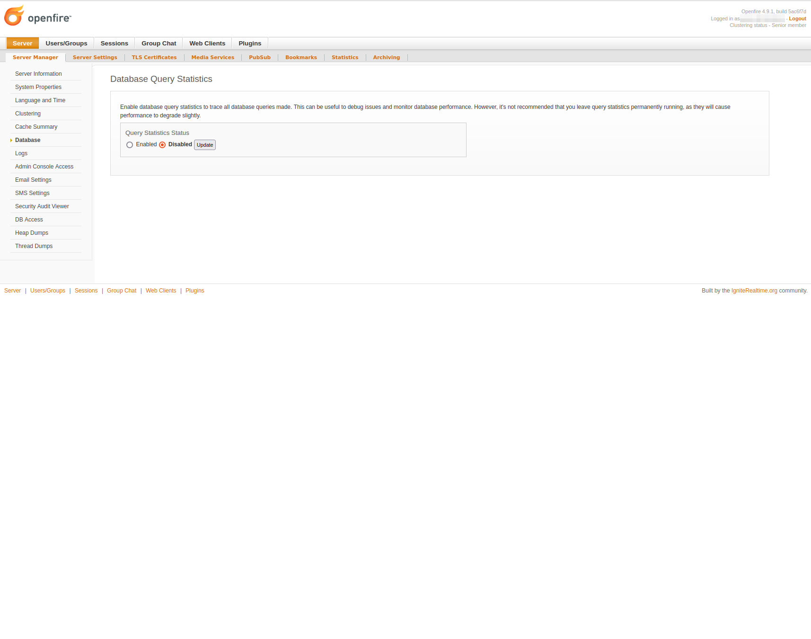Select Database in the sidebar

coord(27,140)
